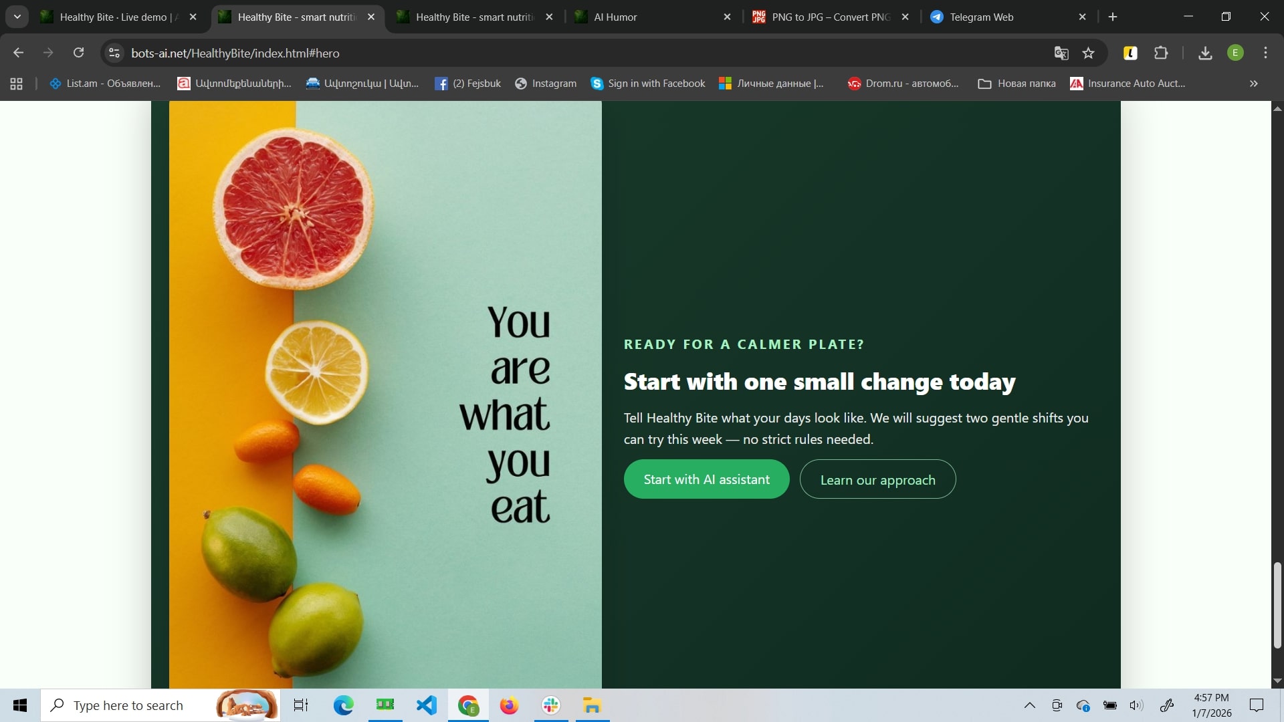Screen dimensions: 1284x722
Task: Open the Extensions puzzle icon
Action: (x=1161, y=53)
